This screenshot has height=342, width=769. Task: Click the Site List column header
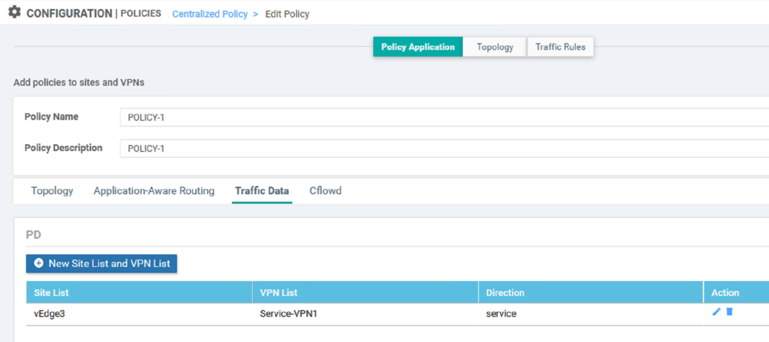click(139, 292)
